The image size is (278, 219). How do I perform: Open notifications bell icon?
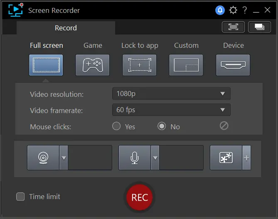coord(220,10)
